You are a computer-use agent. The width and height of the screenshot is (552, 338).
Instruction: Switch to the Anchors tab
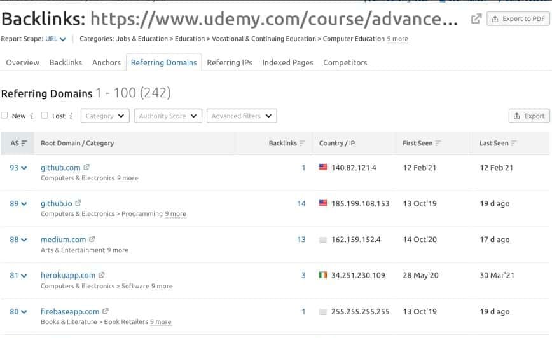106,63
